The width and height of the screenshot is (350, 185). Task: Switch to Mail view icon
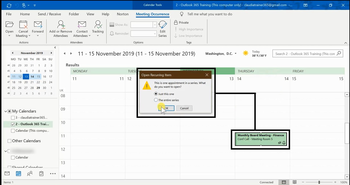[x=7, y=174]
